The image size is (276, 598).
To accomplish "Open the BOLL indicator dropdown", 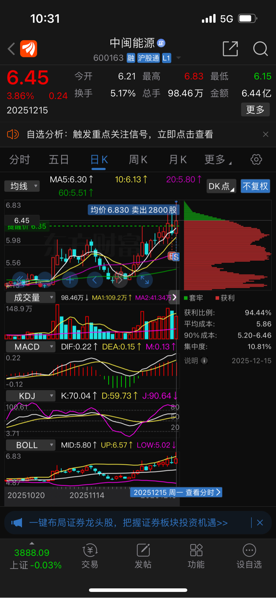I will pyautogui.click(x=30, y=445).
